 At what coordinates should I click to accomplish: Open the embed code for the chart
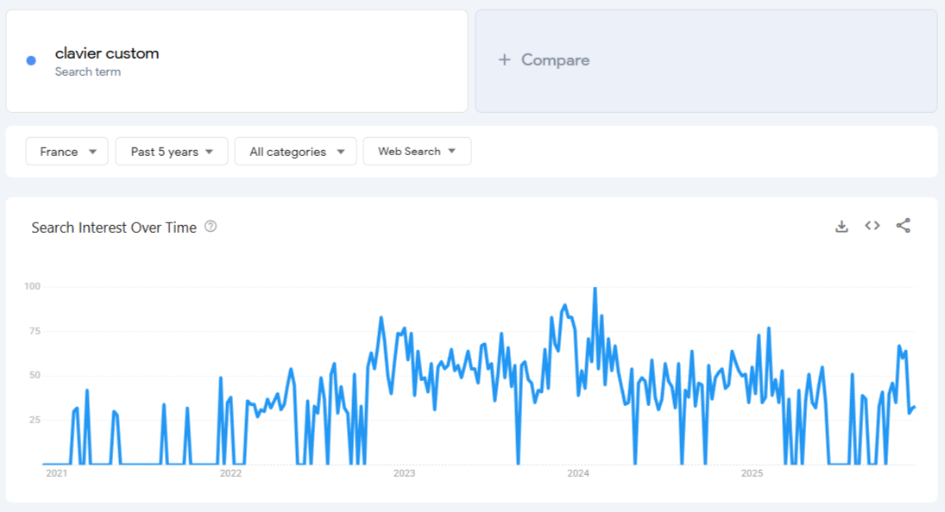coord(872,225)
